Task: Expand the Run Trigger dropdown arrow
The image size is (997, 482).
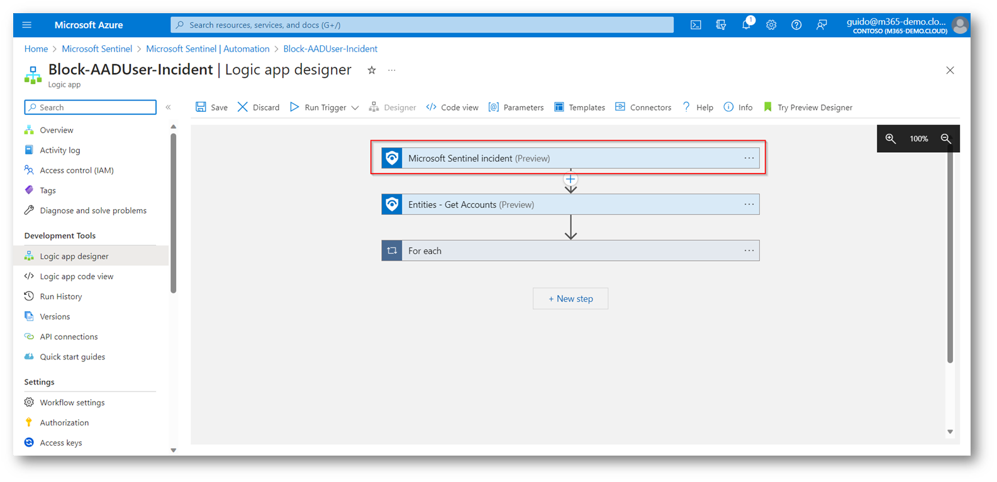Action: pos(355,107)
